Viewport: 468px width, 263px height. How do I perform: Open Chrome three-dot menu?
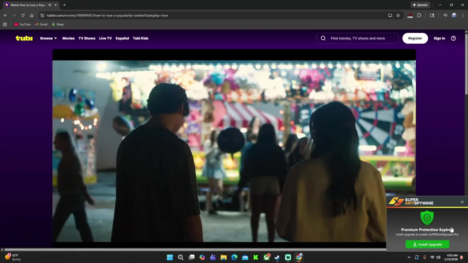point(463,15)
